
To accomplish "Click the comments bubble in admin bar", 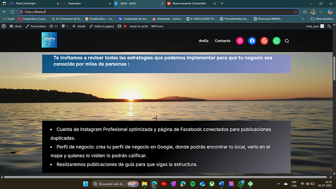I will (65, 26).
